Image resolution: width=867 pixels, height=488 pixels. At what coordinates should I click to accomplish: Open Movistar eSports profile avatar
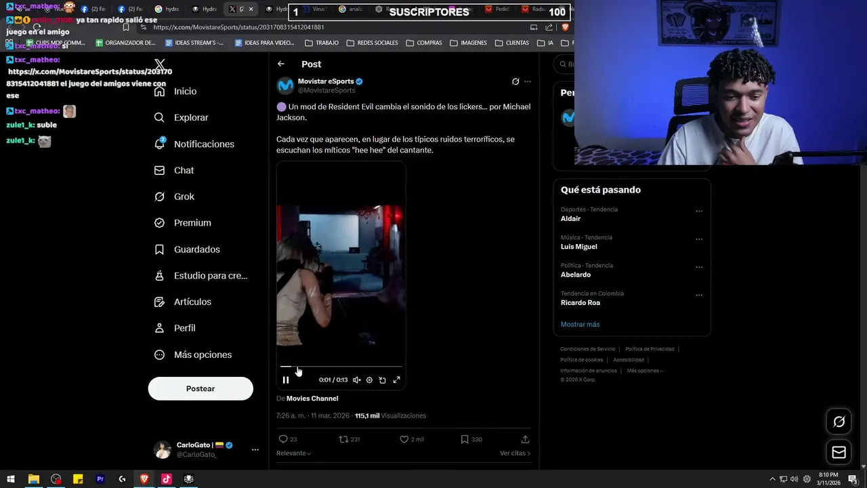tap(285, 85)
